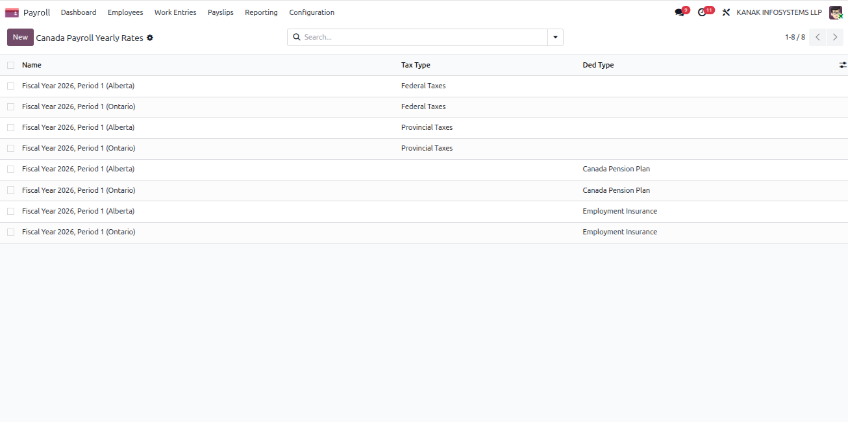This screenshot has width=848, height=422.
Task: Sort by the Ded Type column header
Action: 598,65
